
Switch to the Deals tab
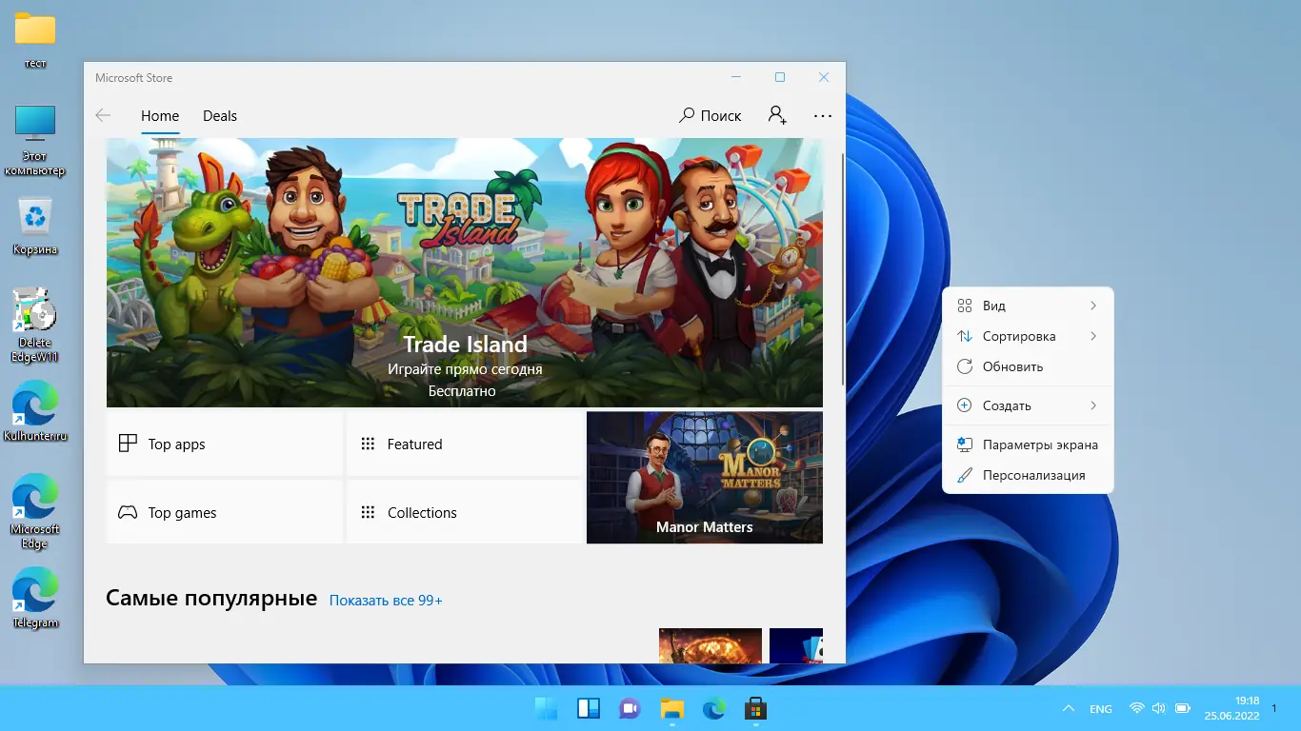[x=219, y=115]
